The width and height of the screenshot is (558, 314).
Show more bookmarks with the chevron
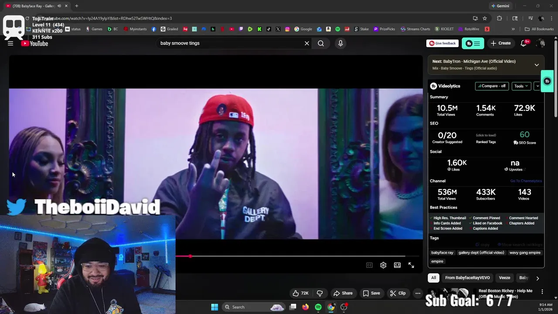513,29
